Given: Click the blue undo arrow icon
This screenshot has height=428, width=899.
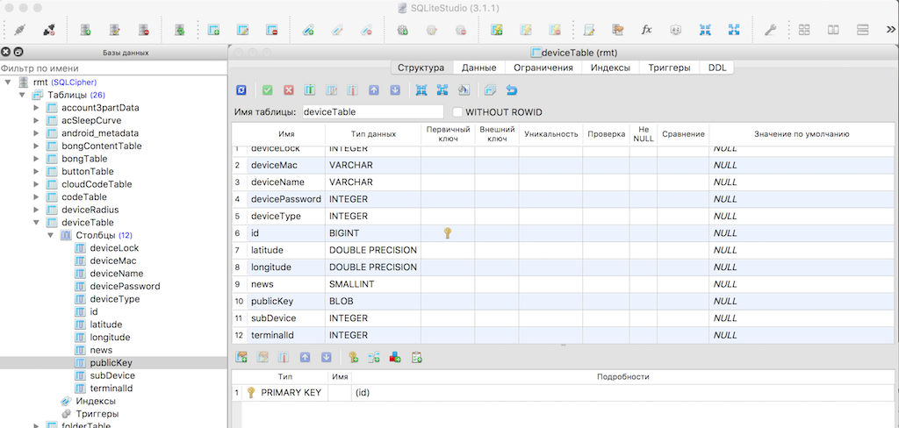Looking at the screenshot, I should [512, 89].
